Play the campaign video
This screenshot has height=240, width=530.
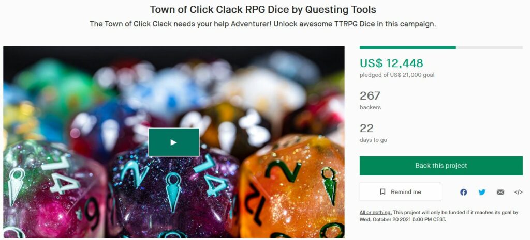[x=174, y=142]
